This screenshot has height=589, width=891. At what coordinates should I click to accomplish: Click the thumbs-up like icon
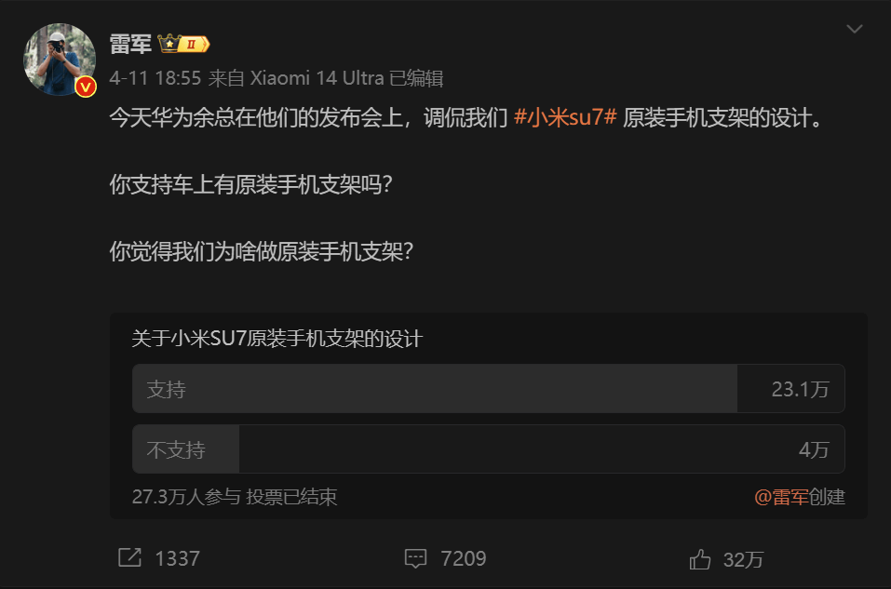699,559
